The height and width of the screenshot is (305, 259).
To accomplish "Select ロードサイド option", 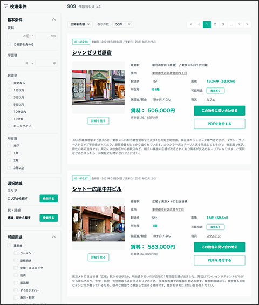I will pyautogui.click(x=9, y=126).
